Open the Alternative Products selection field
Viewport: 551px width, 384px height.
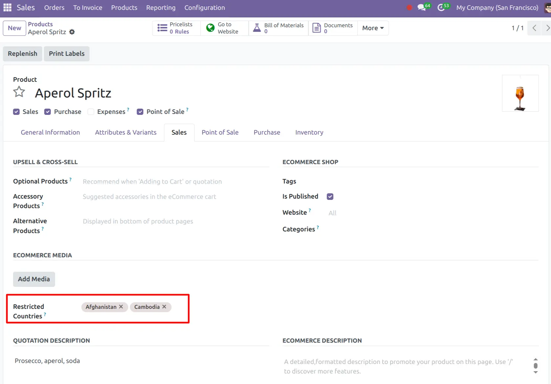176,221
